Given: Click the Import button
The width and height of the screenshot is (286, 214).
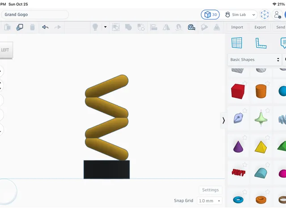Looking at the screenshot, I should tap(237, 27).
